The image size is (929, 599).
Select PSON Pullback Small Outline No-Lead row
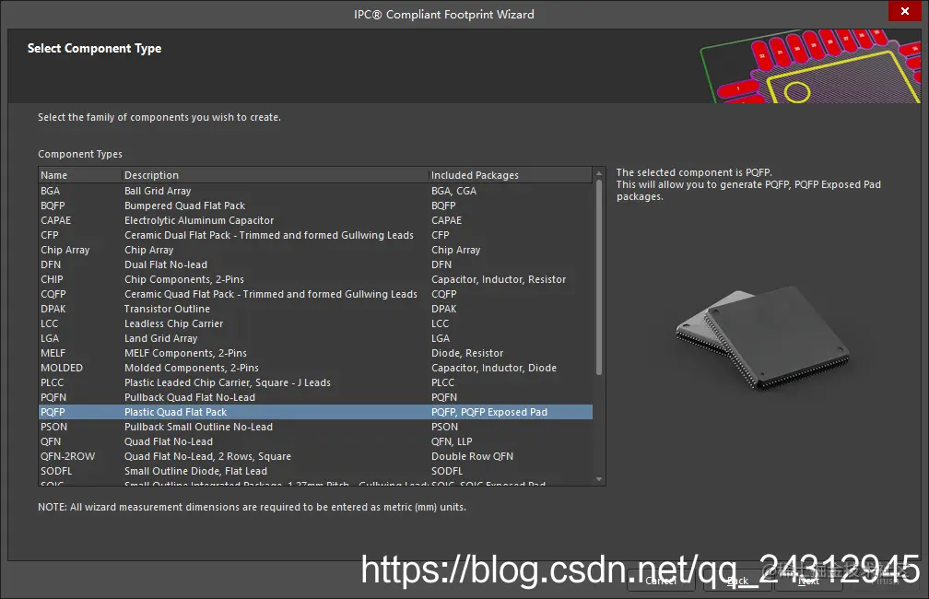click(x=315, y=427)
